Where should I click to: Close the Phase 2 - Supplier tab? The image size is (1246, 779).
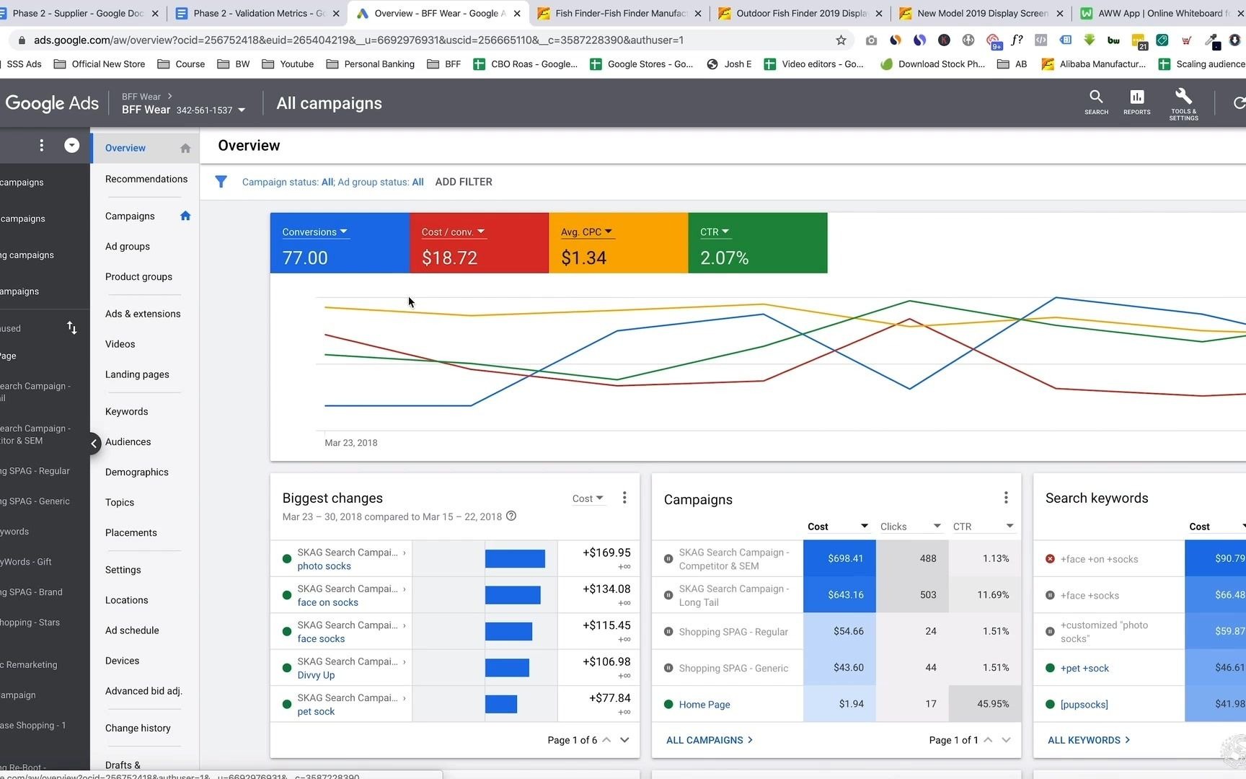click(x=154, y=13)
